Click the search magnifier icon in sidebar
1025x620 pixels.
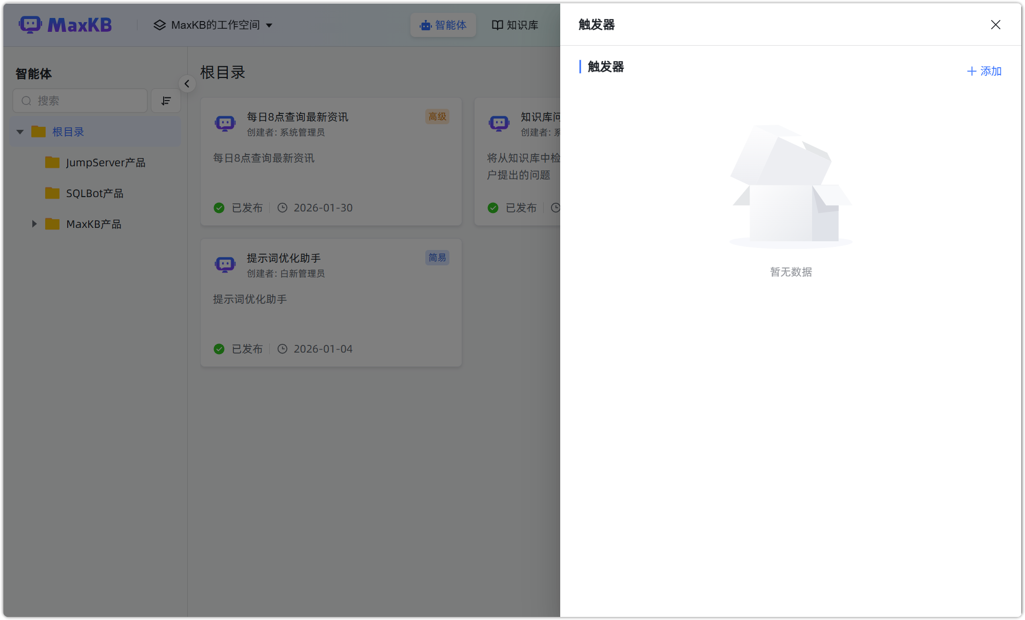tap(26, 101)
